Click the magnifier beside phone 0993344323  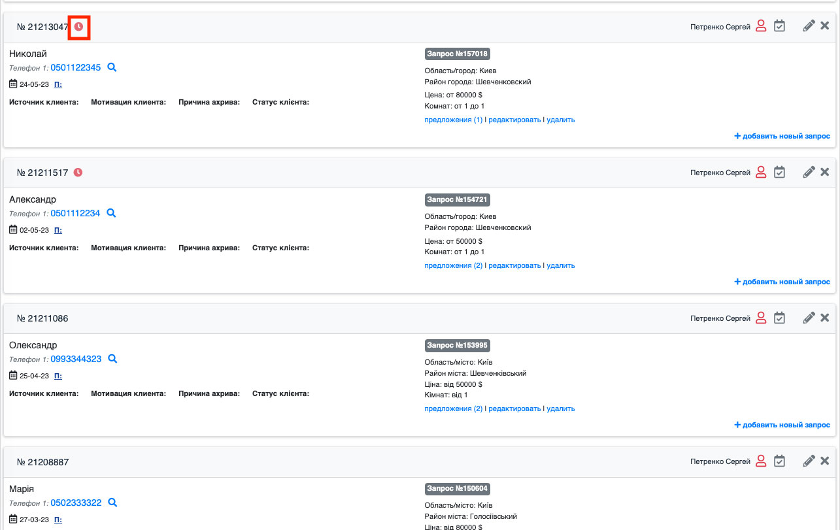point(112,359)
